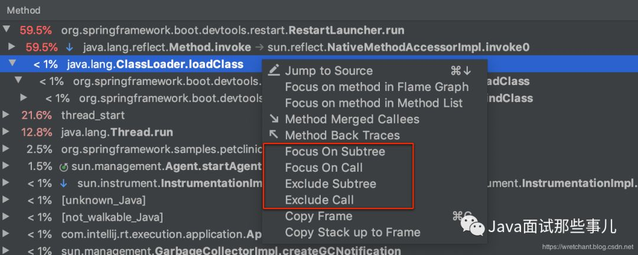
Task: Select Exclude Call in the context menu
Action: [x=320, y=200]
